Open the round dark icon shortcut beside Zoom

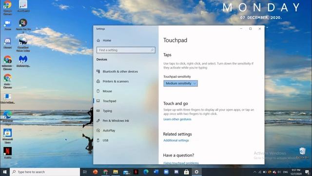point(23,26)
